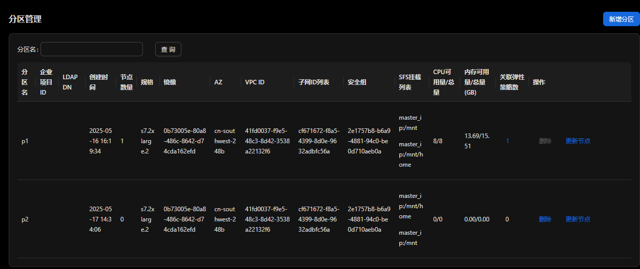Select the 镜像 column header
Screen dimensions: 640x269
(170, 82)
